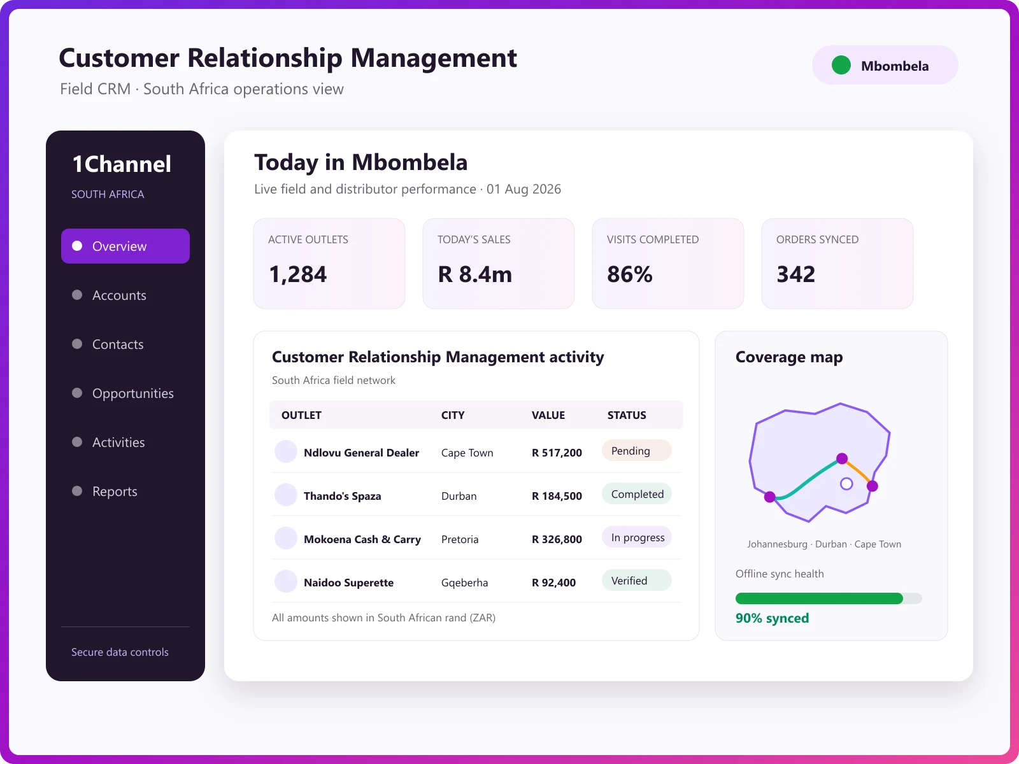Click the Naidoo Superette avatar circle
Viewport: 1019px width, 764px height.
pos(286,581)
